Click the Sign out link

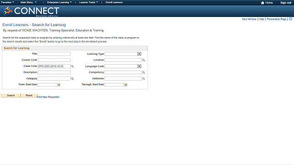pos(286,3)
